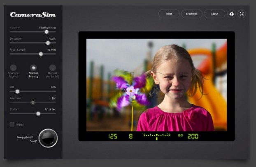Click the aperture 8 viewfinder readout
The width and height of the screenshot is (256, 167).
[x=130, y=136]
